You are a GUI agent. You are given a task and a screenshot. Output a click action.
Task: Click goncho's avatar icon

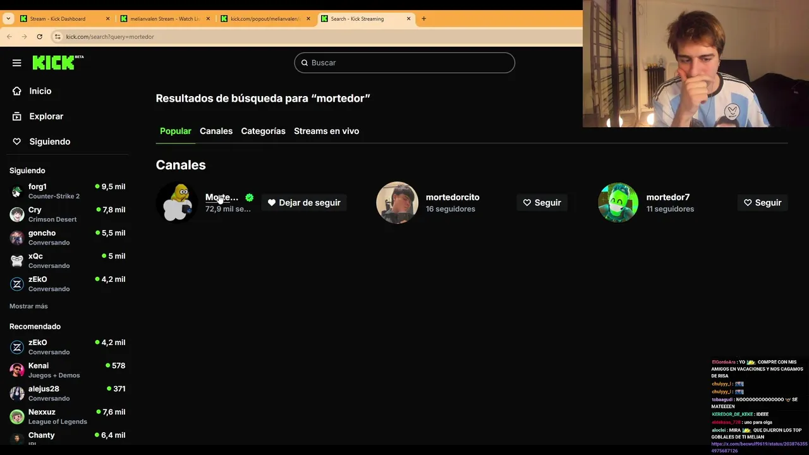[x=17, y=238]
